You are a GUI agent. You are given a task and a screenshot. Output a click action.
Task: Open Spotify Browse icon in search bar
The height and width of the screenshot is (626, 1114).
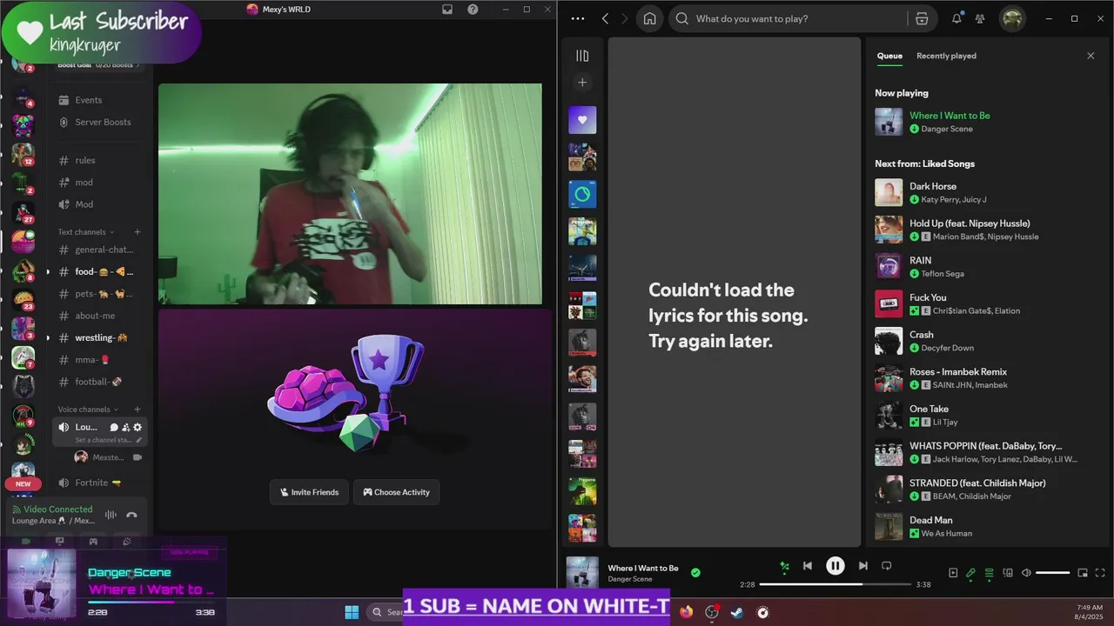pos(922,18)
